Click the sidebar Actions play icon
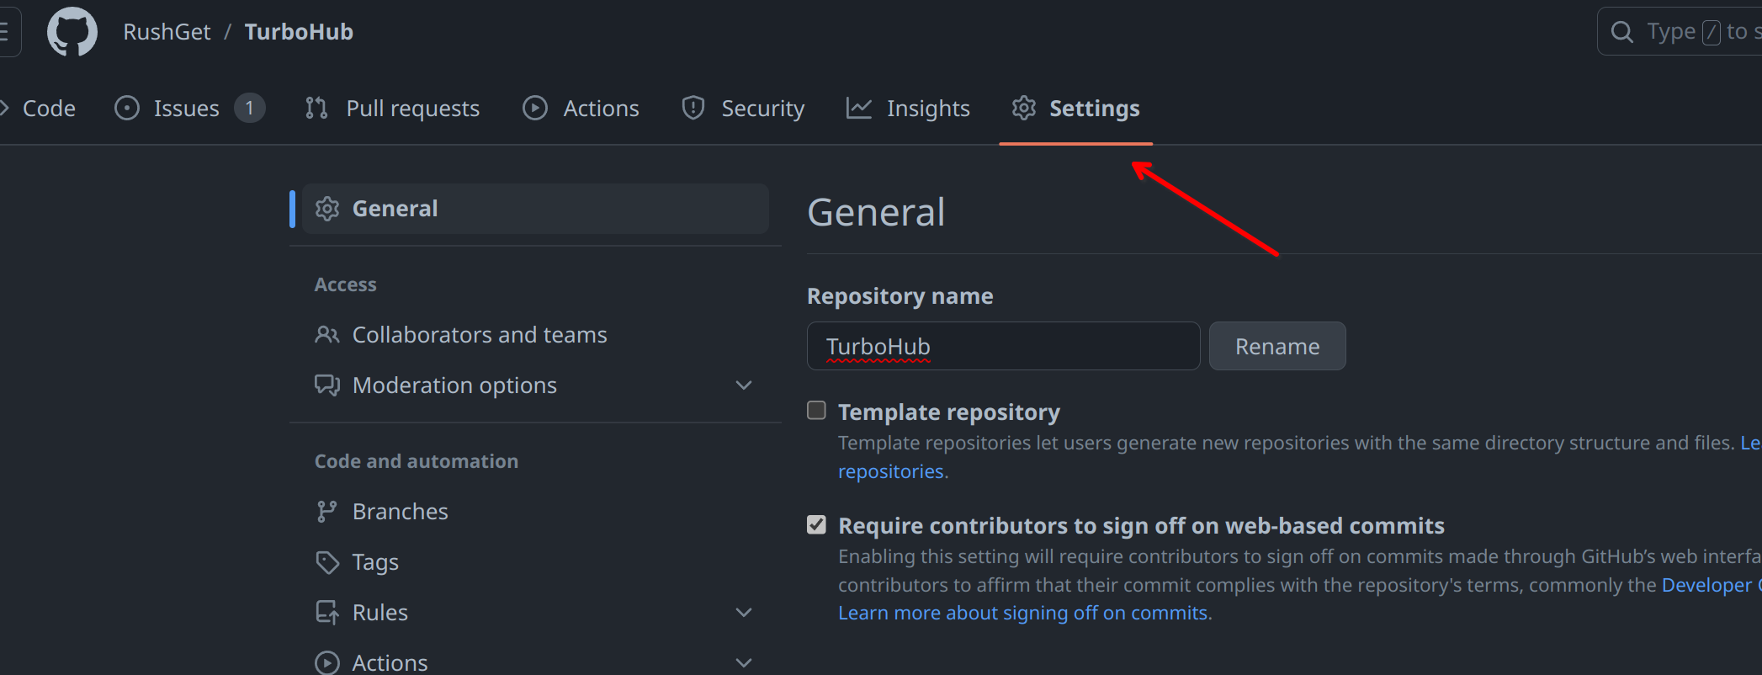Viewport: 1762px width, 675px height. pyautogui.click(x=327, y=663)
